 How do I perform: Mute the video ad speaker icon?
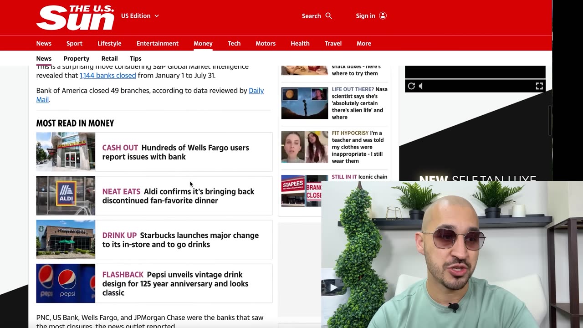[421, 86]
